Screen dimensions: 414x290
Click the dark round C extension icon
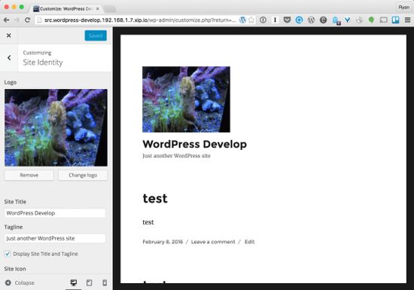(x=323, y=20)
